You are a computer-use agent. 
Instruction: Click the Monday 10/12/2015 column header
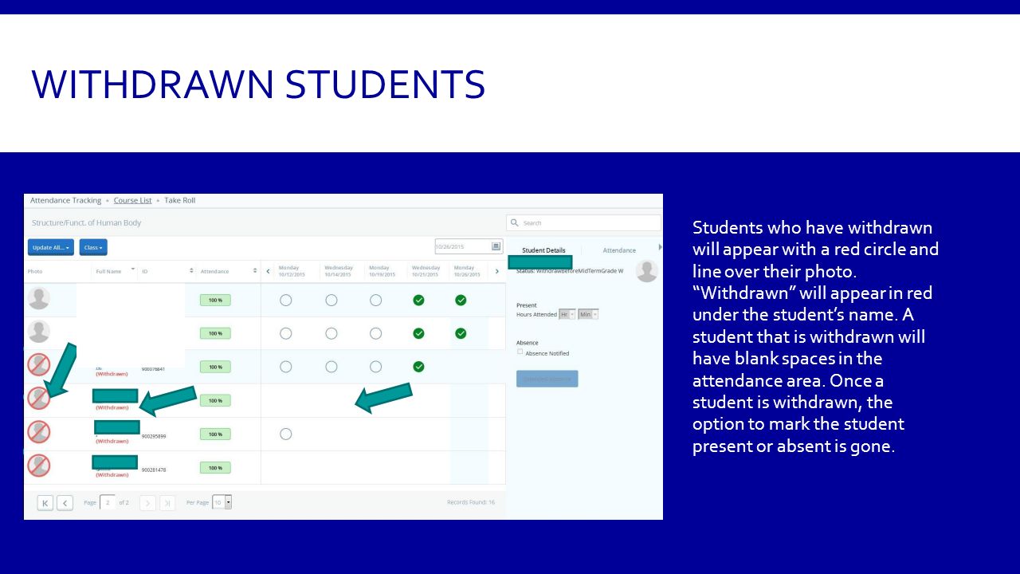292,271
